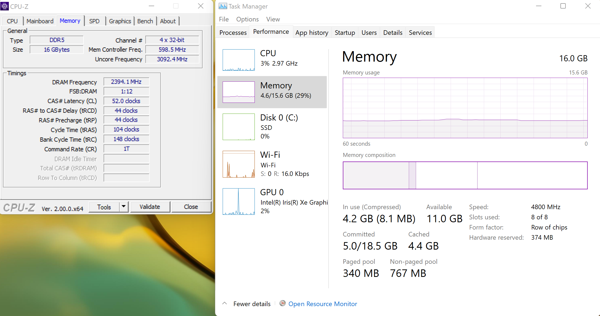Click the Validate button in CPU-Z

[x=150, y=207]
